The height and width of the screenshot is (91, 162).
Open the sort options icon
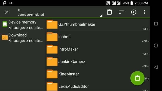click(x=121, y=12)
